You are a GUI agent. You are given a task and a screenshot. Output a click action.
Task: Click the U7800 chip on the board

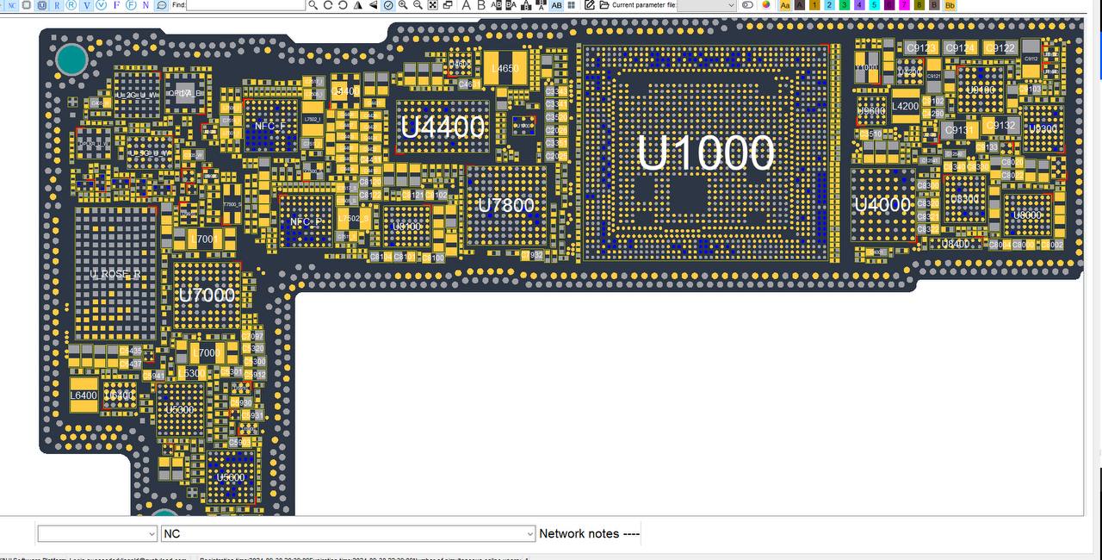coord(506,205)
